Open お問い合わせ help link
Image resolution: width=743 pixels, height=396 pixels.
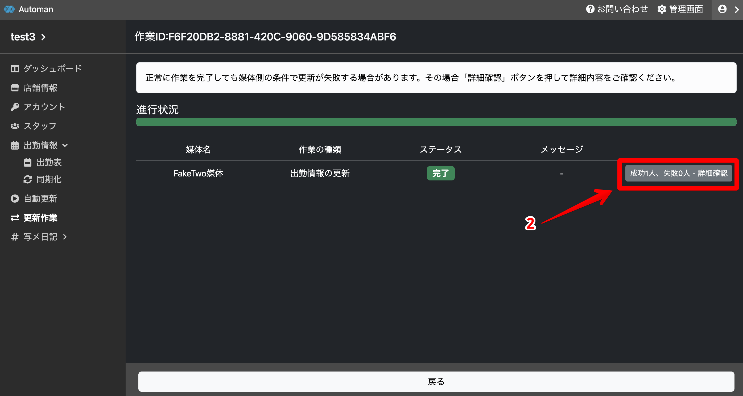click(617, 9)
